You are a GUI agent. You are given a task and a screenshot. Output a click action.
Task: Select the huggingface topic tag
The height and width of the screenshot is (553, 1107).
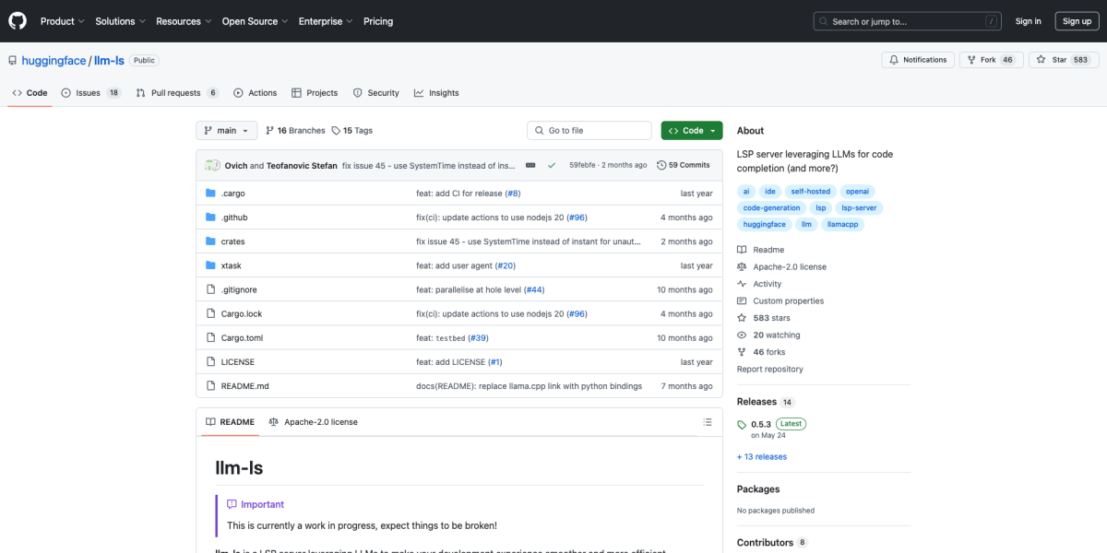763,224
